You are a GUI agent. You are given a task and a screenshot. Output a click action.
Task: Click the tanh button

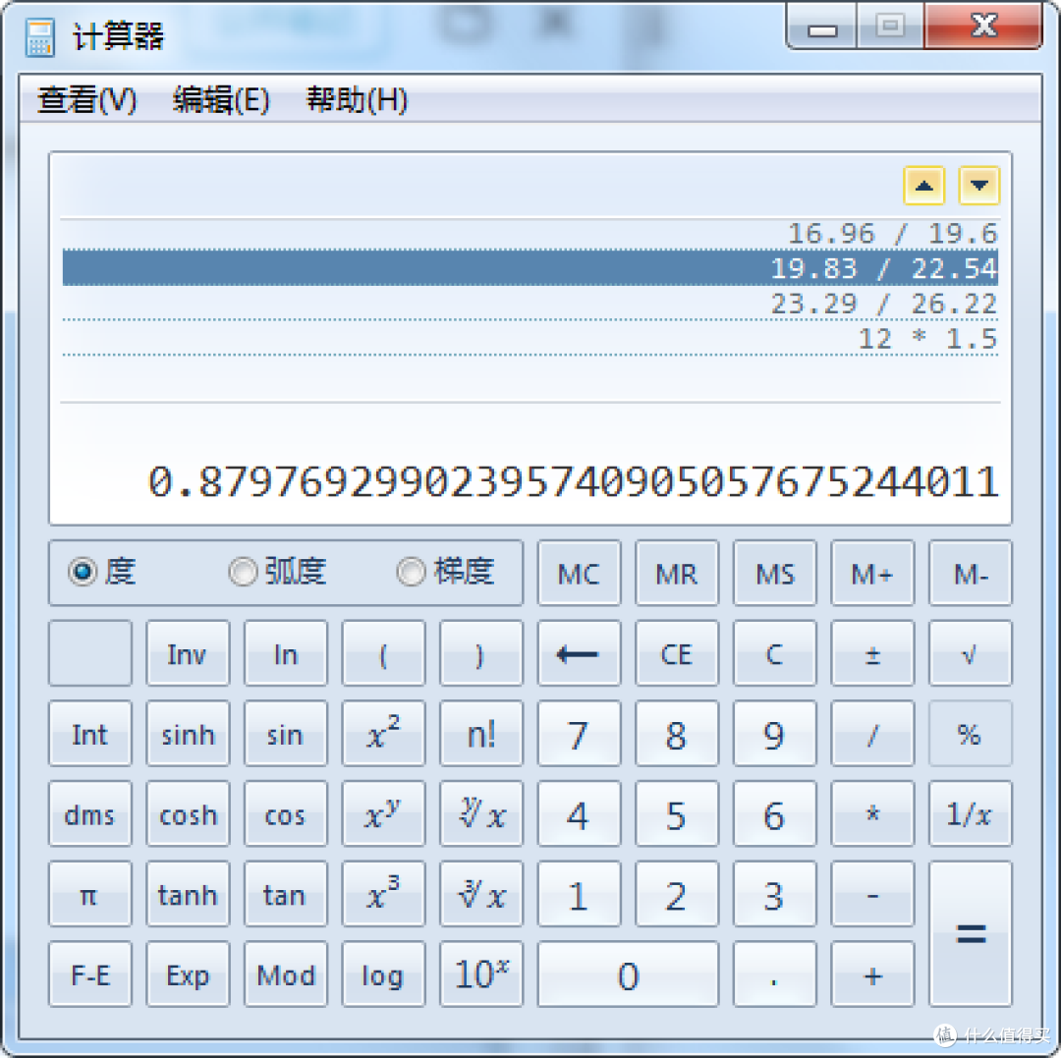[188, 894]
